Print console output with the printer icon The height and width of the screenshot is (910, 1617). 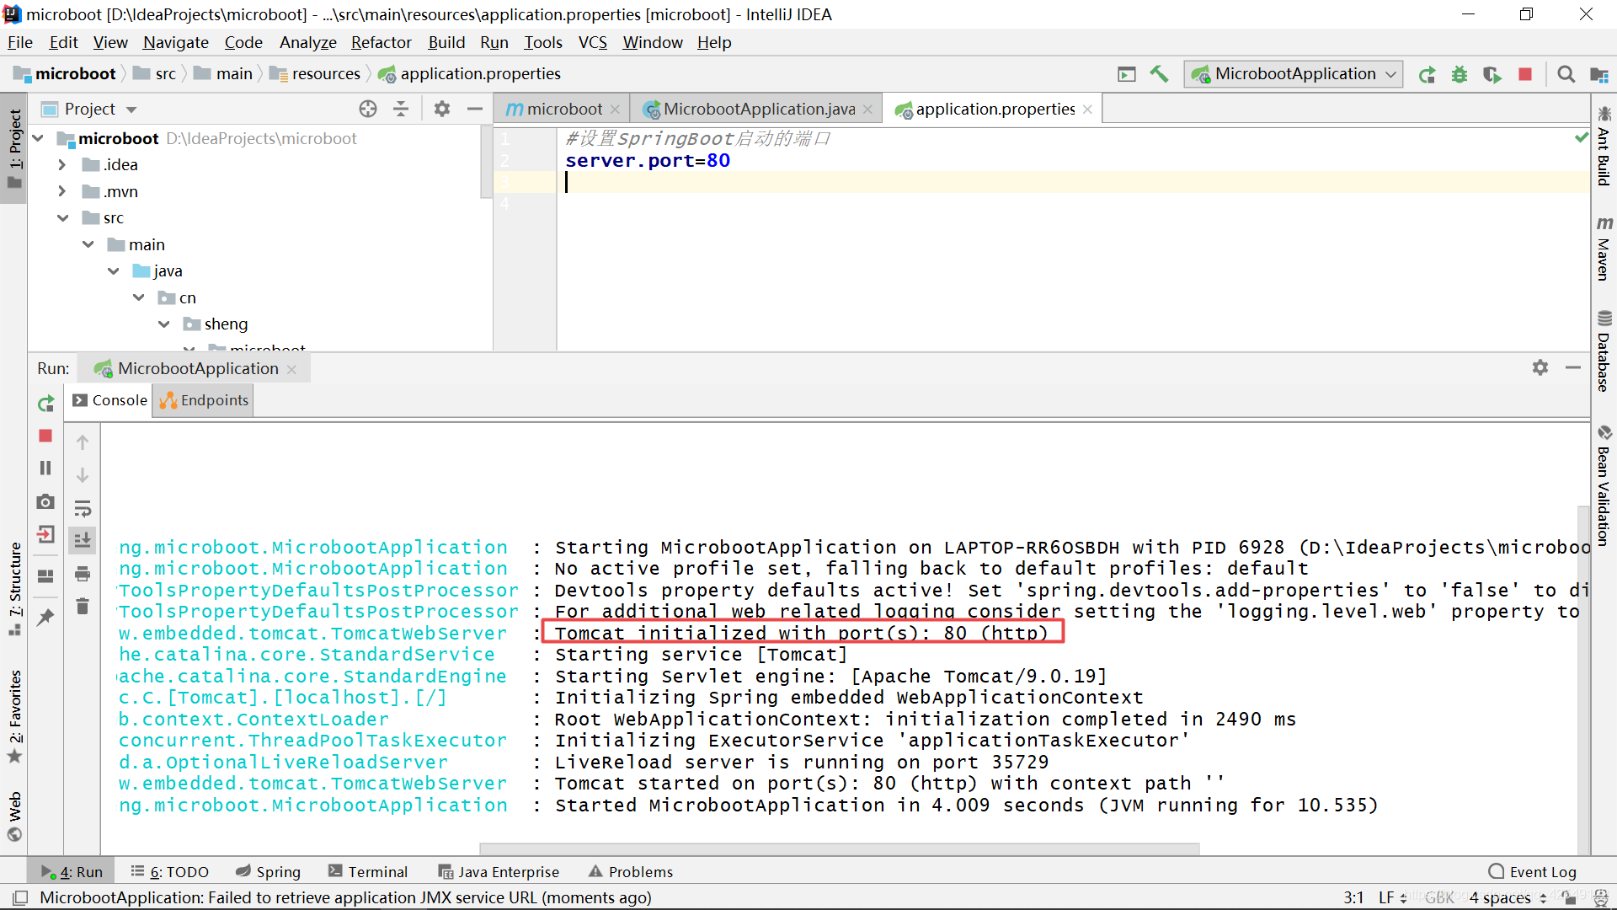[x=83, y=574]
